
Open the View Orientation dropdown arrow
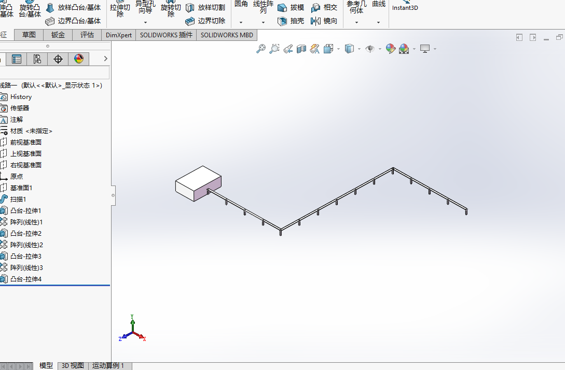[x=338, y=49]
